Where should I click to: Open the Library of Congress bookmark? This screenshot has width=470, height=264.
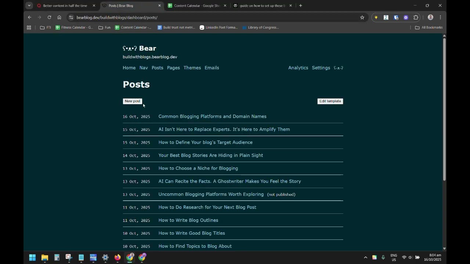261,27
